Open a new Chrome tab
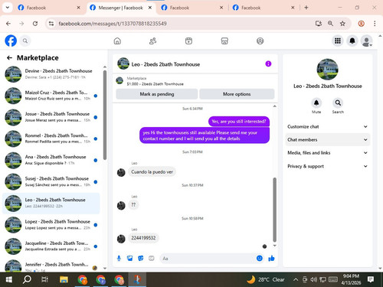This screenshot has width=383, height=287. coord(306,8)
